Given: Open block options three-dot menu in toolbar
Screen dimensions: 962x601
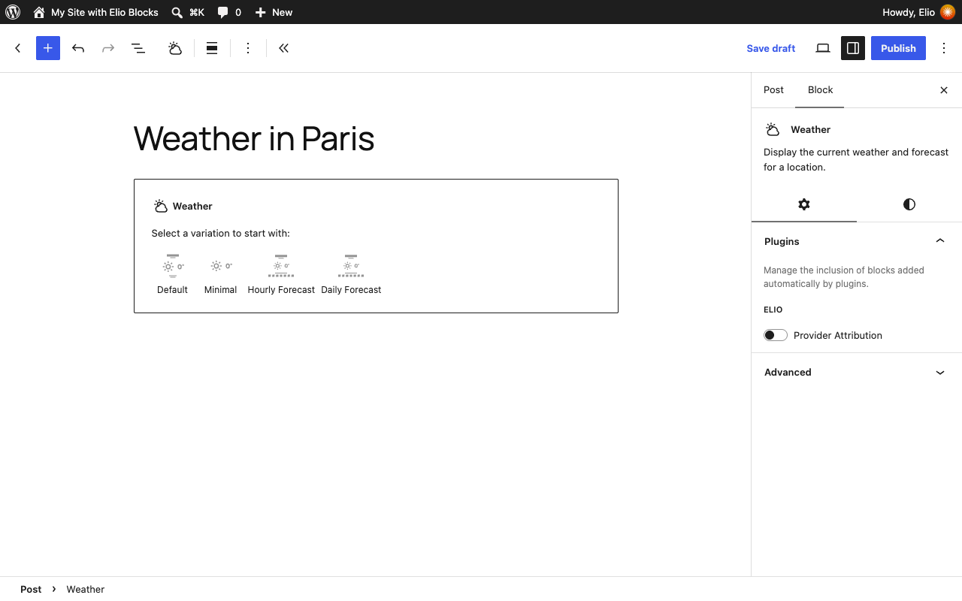Looking at the screenshot, I should (x=248, y=48).
